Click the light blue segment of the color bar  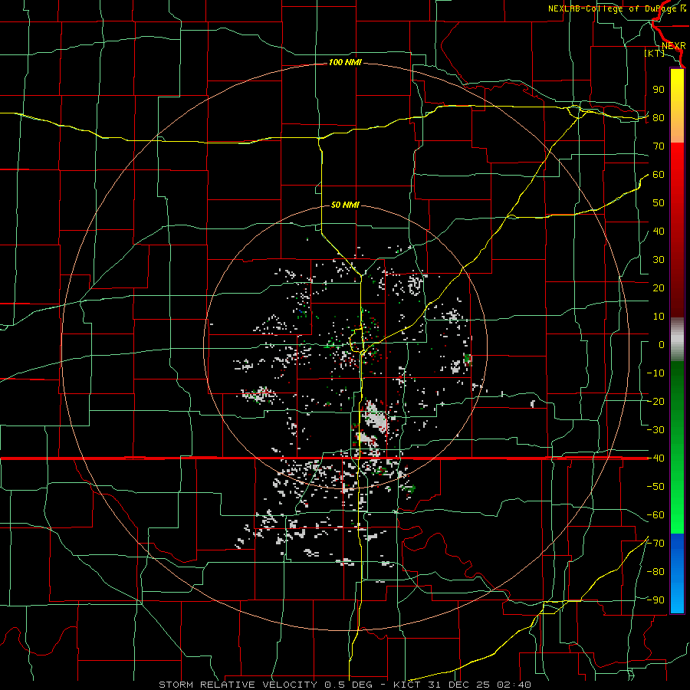pos(677,594)
